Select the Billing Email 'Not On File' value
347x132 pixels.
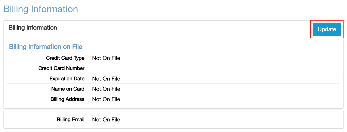pos(106,120)
